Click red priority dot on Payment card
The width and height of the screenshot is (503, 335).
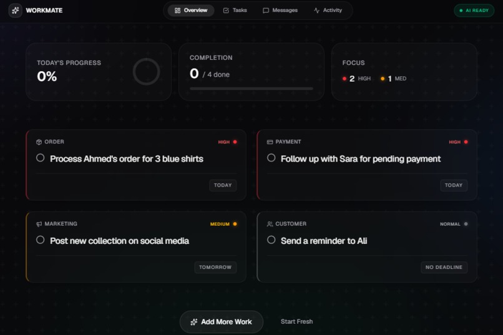pyautogui.click(x=466, y=142)
